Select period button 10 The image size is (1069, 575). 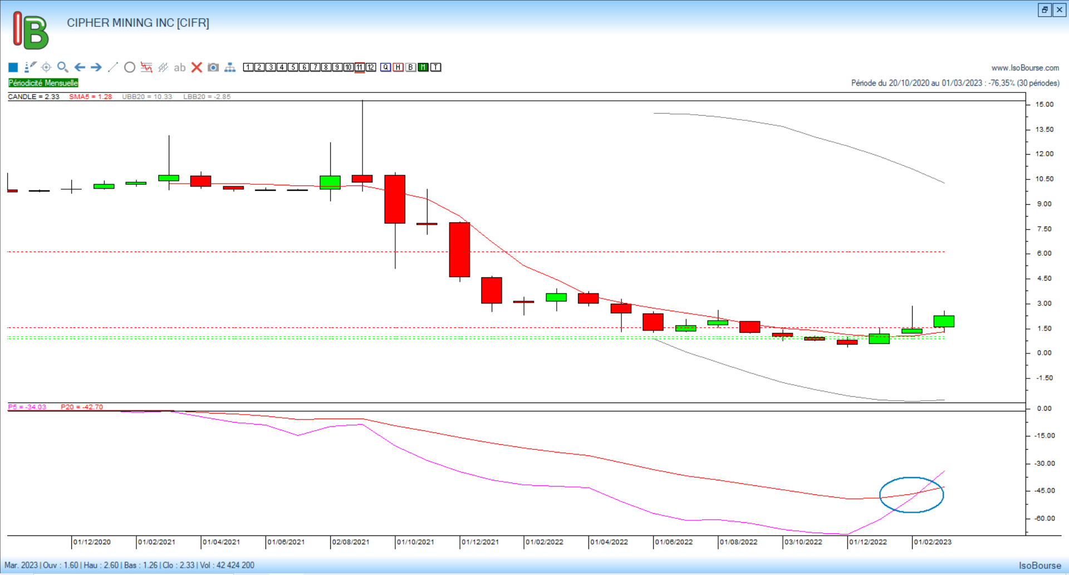pos(349,67)
